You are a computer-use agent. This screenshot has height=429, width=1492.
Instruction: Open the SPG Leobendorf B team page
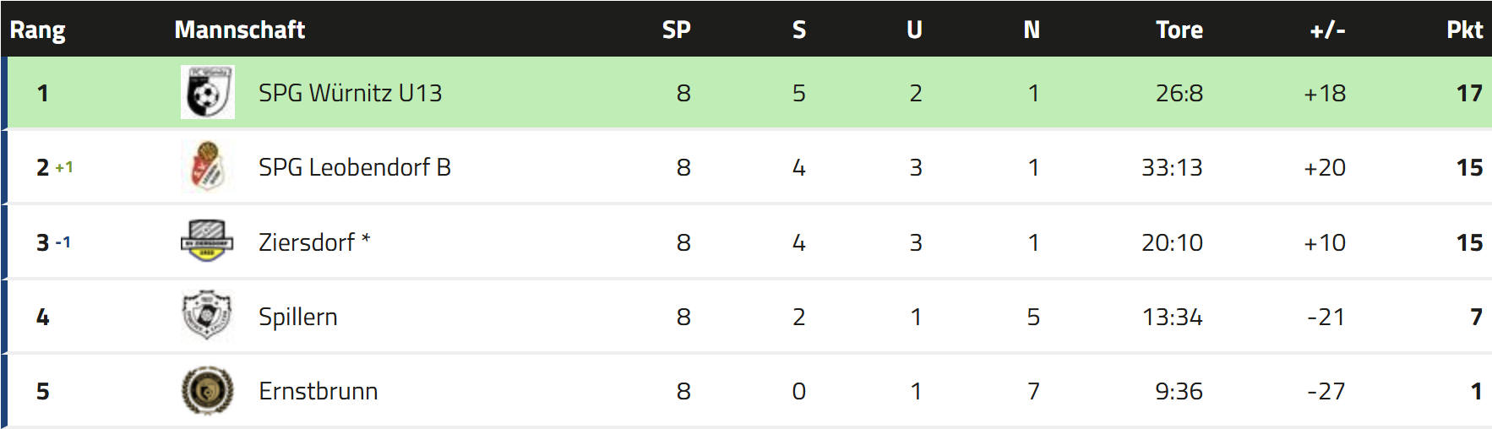coord(354,167)
